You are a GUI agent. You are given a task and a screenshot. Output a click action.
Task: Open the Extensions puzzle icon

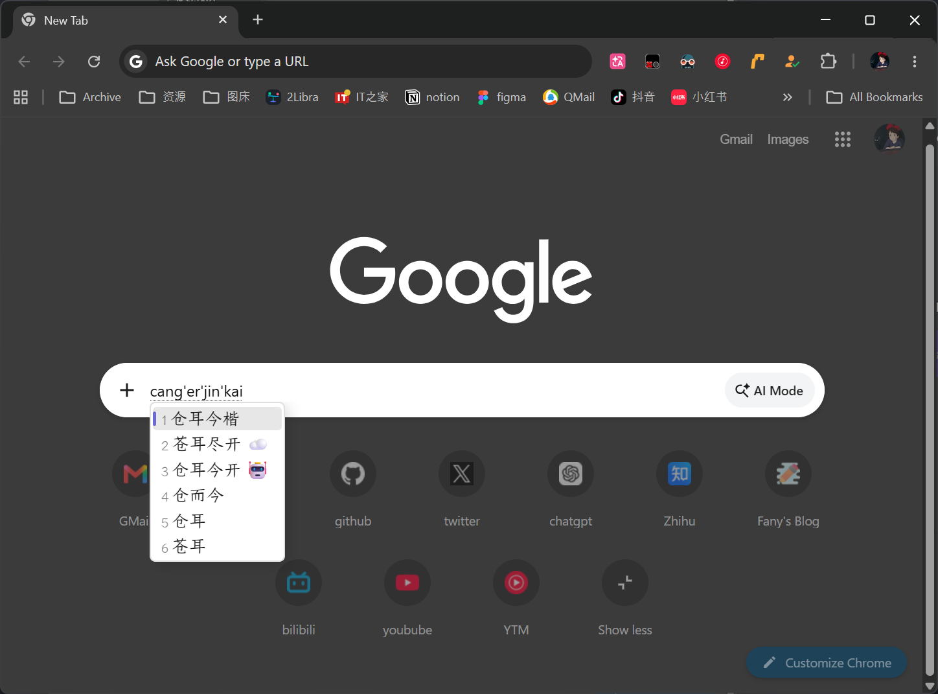(829, 62)
